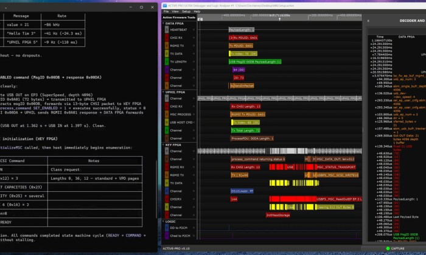Open the orange MSC PROCESS color swatch
426x255 pixels.
(x=167, y=114)
